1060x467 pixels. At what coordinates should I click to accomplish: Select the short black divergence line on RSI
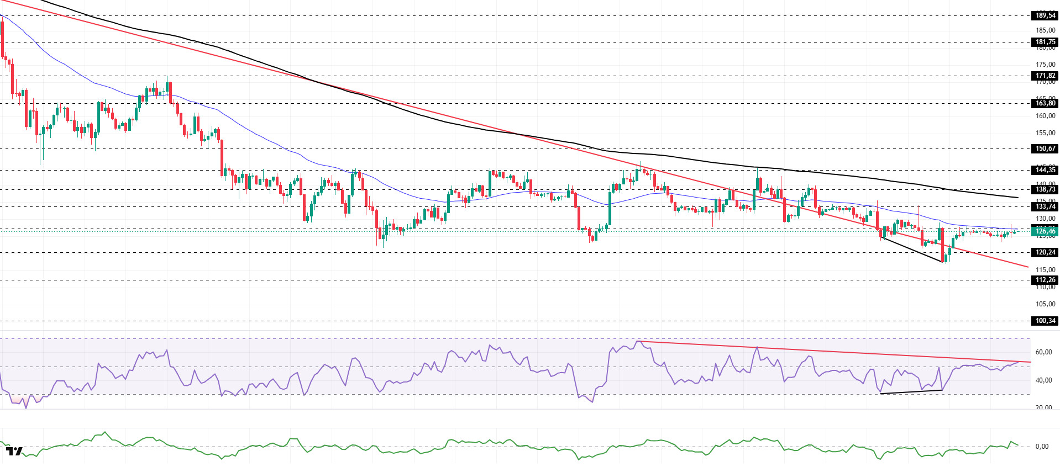click(912, 392)
